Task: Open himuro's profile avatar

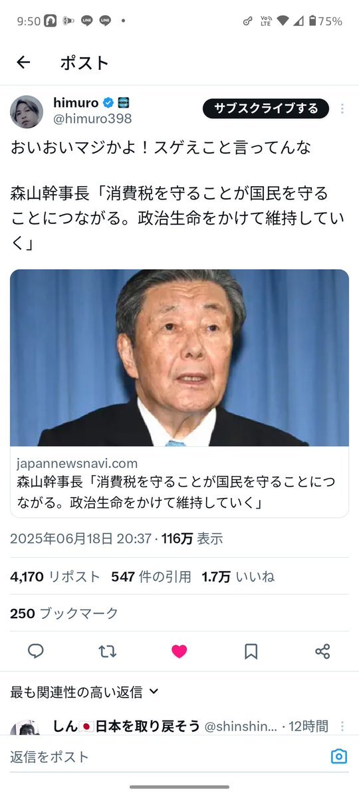Action: (x=27, y=112)
